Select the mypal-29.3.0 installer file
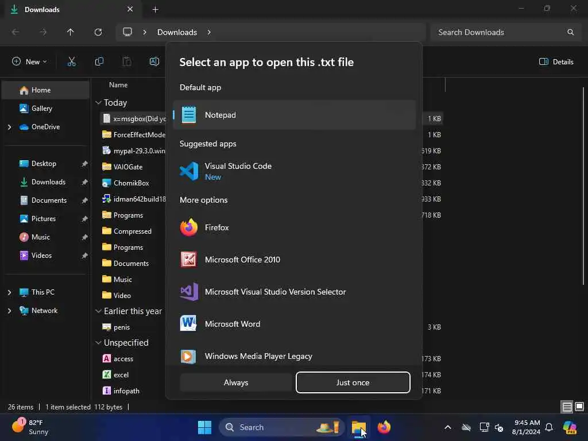Image resolution: width=588 pixels, height=441 pixels. [133, 151]
